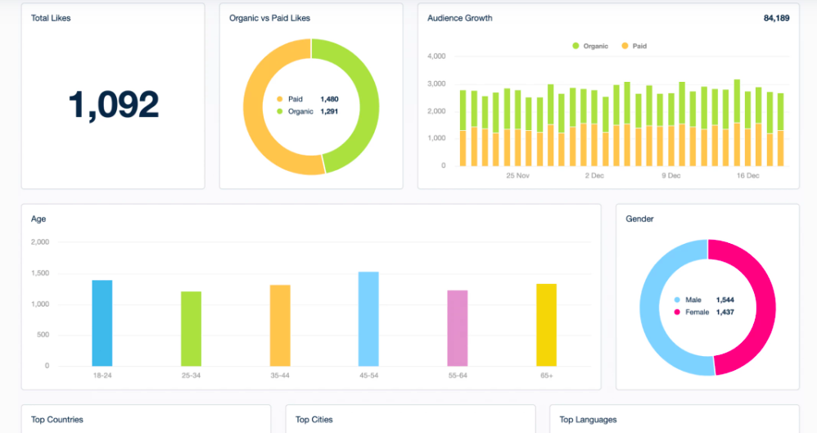Click the Age chart title

38,219
